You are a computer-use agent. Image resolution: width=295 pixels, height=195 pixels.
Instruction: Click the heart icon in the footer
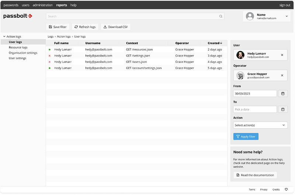point(286,189)
